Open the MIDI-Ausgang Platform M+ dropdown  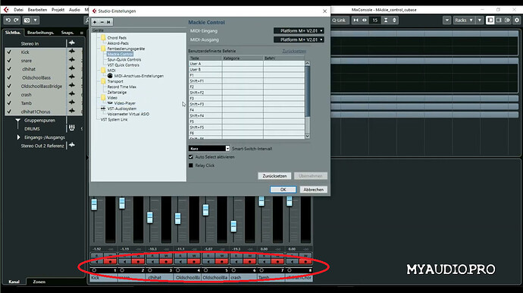299,39
